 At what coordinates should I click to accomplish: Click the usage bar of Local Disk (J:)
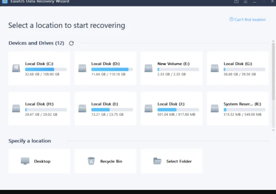(x=178, y=110)
